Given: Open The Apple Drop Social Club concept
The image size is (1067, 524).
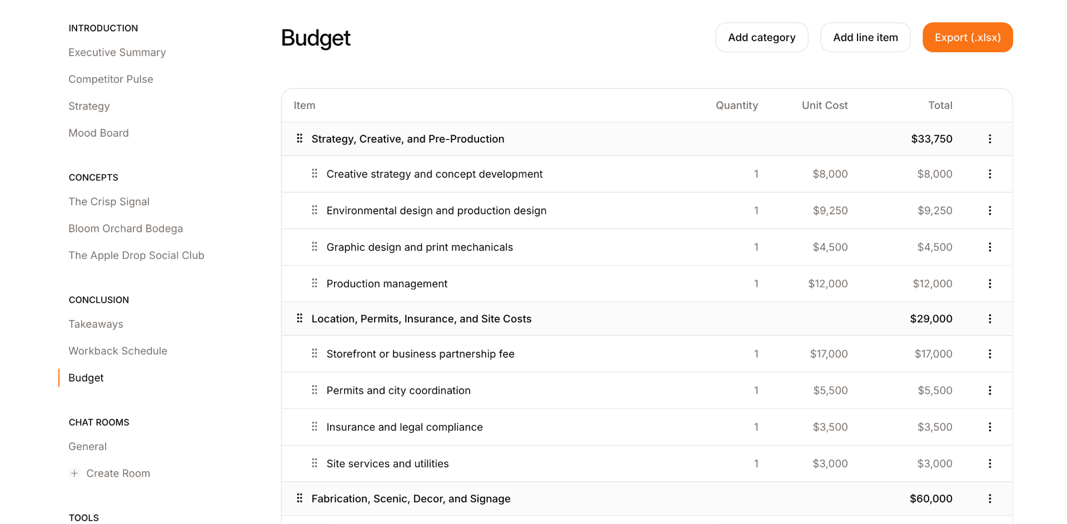Looking at the screenshot, I should [136, 256].
